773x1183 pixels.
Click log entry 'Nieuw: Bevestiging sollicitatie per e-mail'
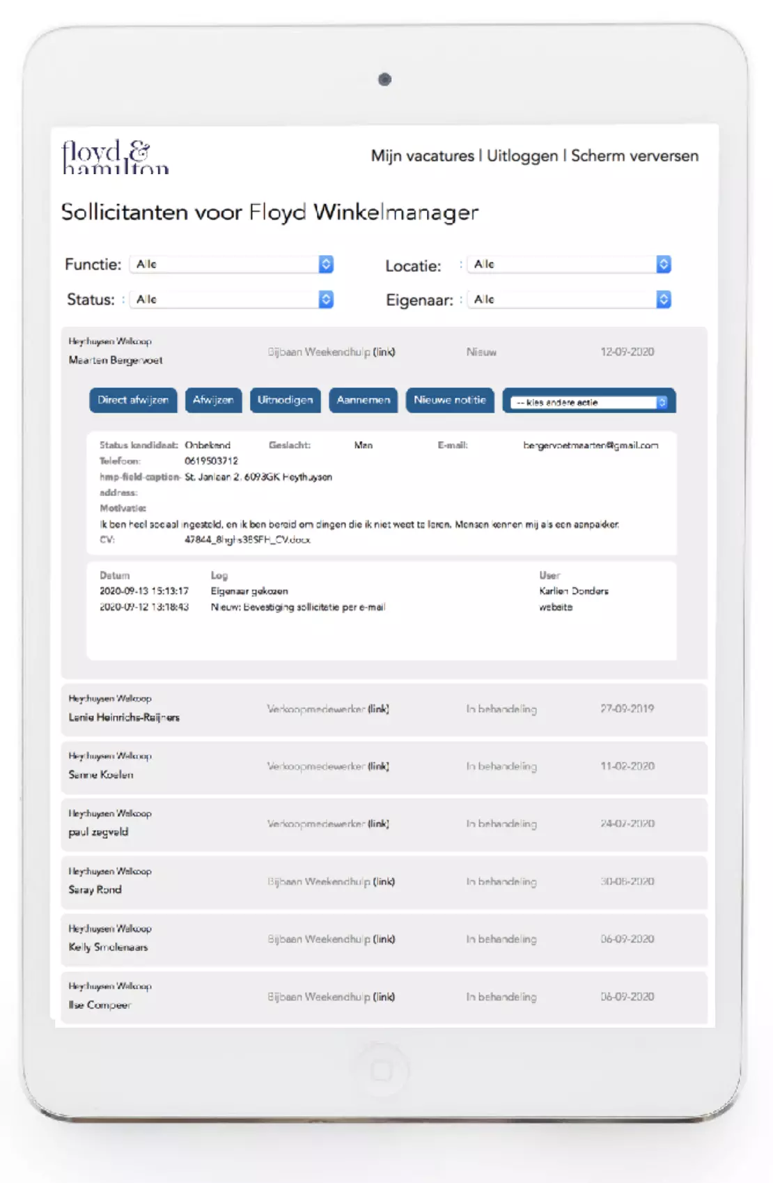pyautogui.click(x=298, y=608)
